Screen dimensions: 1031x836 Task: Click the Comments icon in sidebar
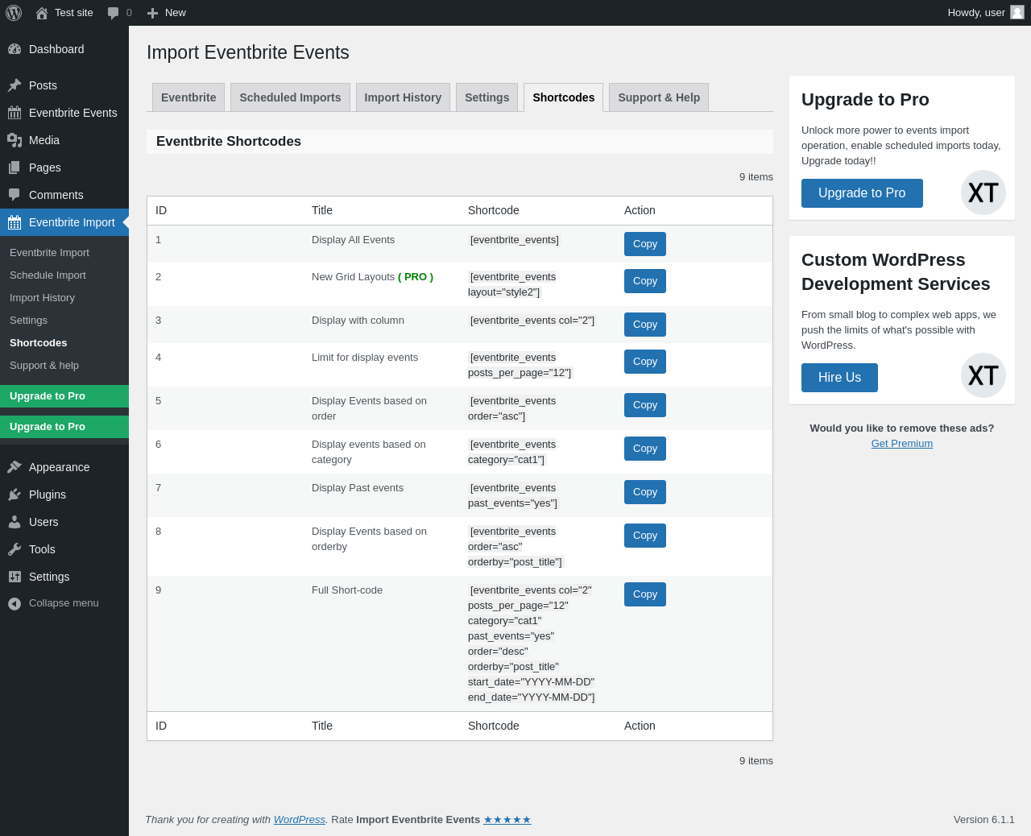coord(14,195)
